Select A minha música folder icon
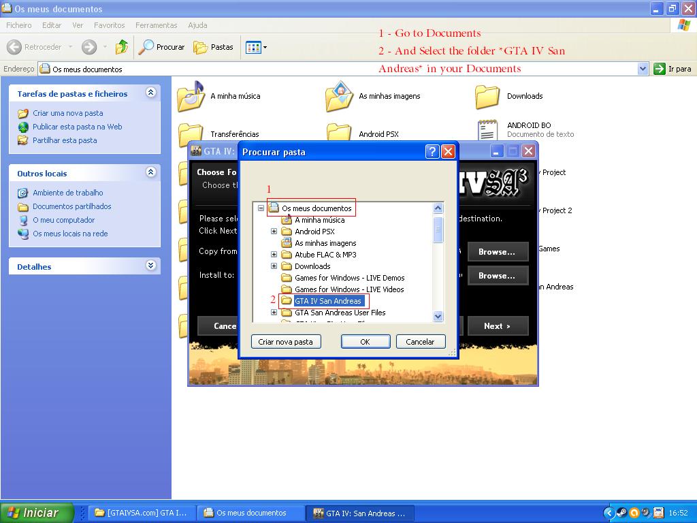 (191, 96)
